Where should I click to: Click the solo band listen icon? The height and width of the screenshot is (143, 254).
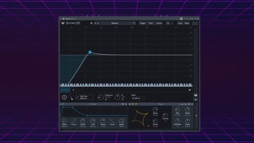tap(71, 97)
